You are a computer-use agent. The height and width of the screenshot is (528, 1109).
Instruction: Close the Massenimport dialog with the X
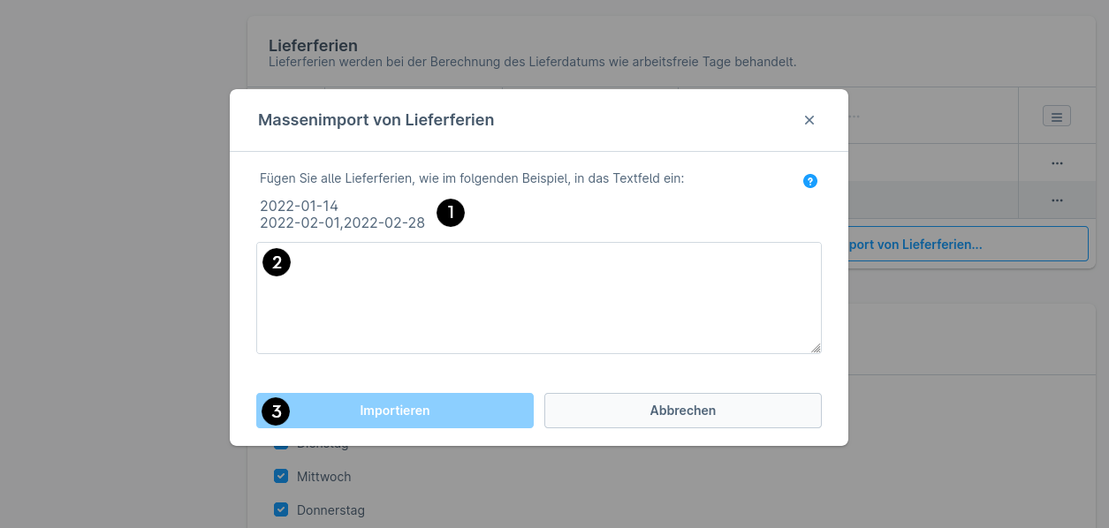(x=809, y=120)
